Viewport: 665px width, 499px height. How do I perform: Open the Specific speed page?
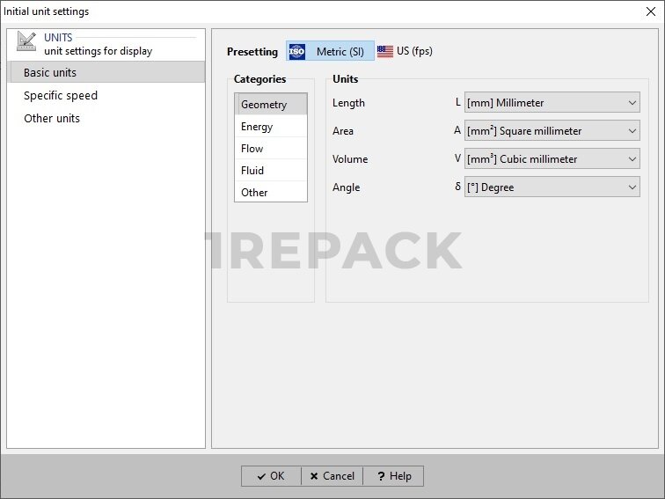click(61, 95)
